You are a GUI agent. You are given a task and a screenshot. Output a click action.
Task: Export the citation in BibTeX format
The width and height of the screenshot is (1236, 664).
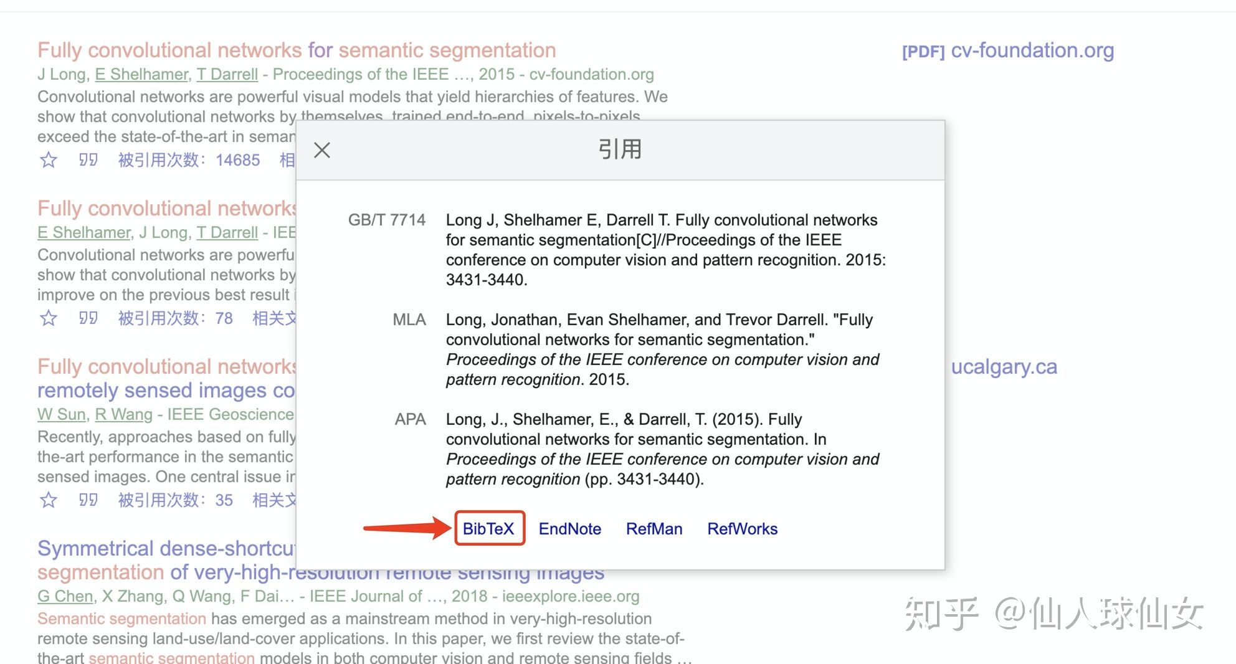click(x=490, y=529)
